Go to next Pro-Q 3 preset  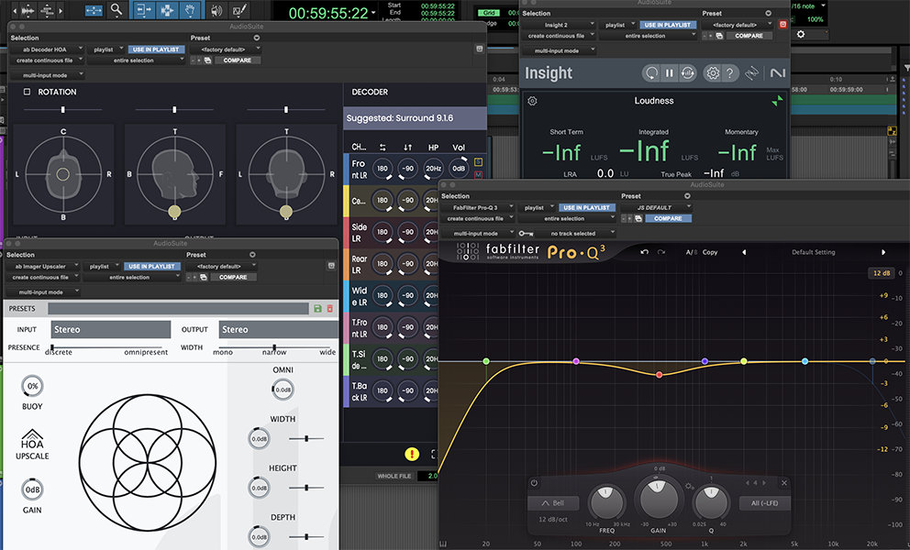click(883, 252)
